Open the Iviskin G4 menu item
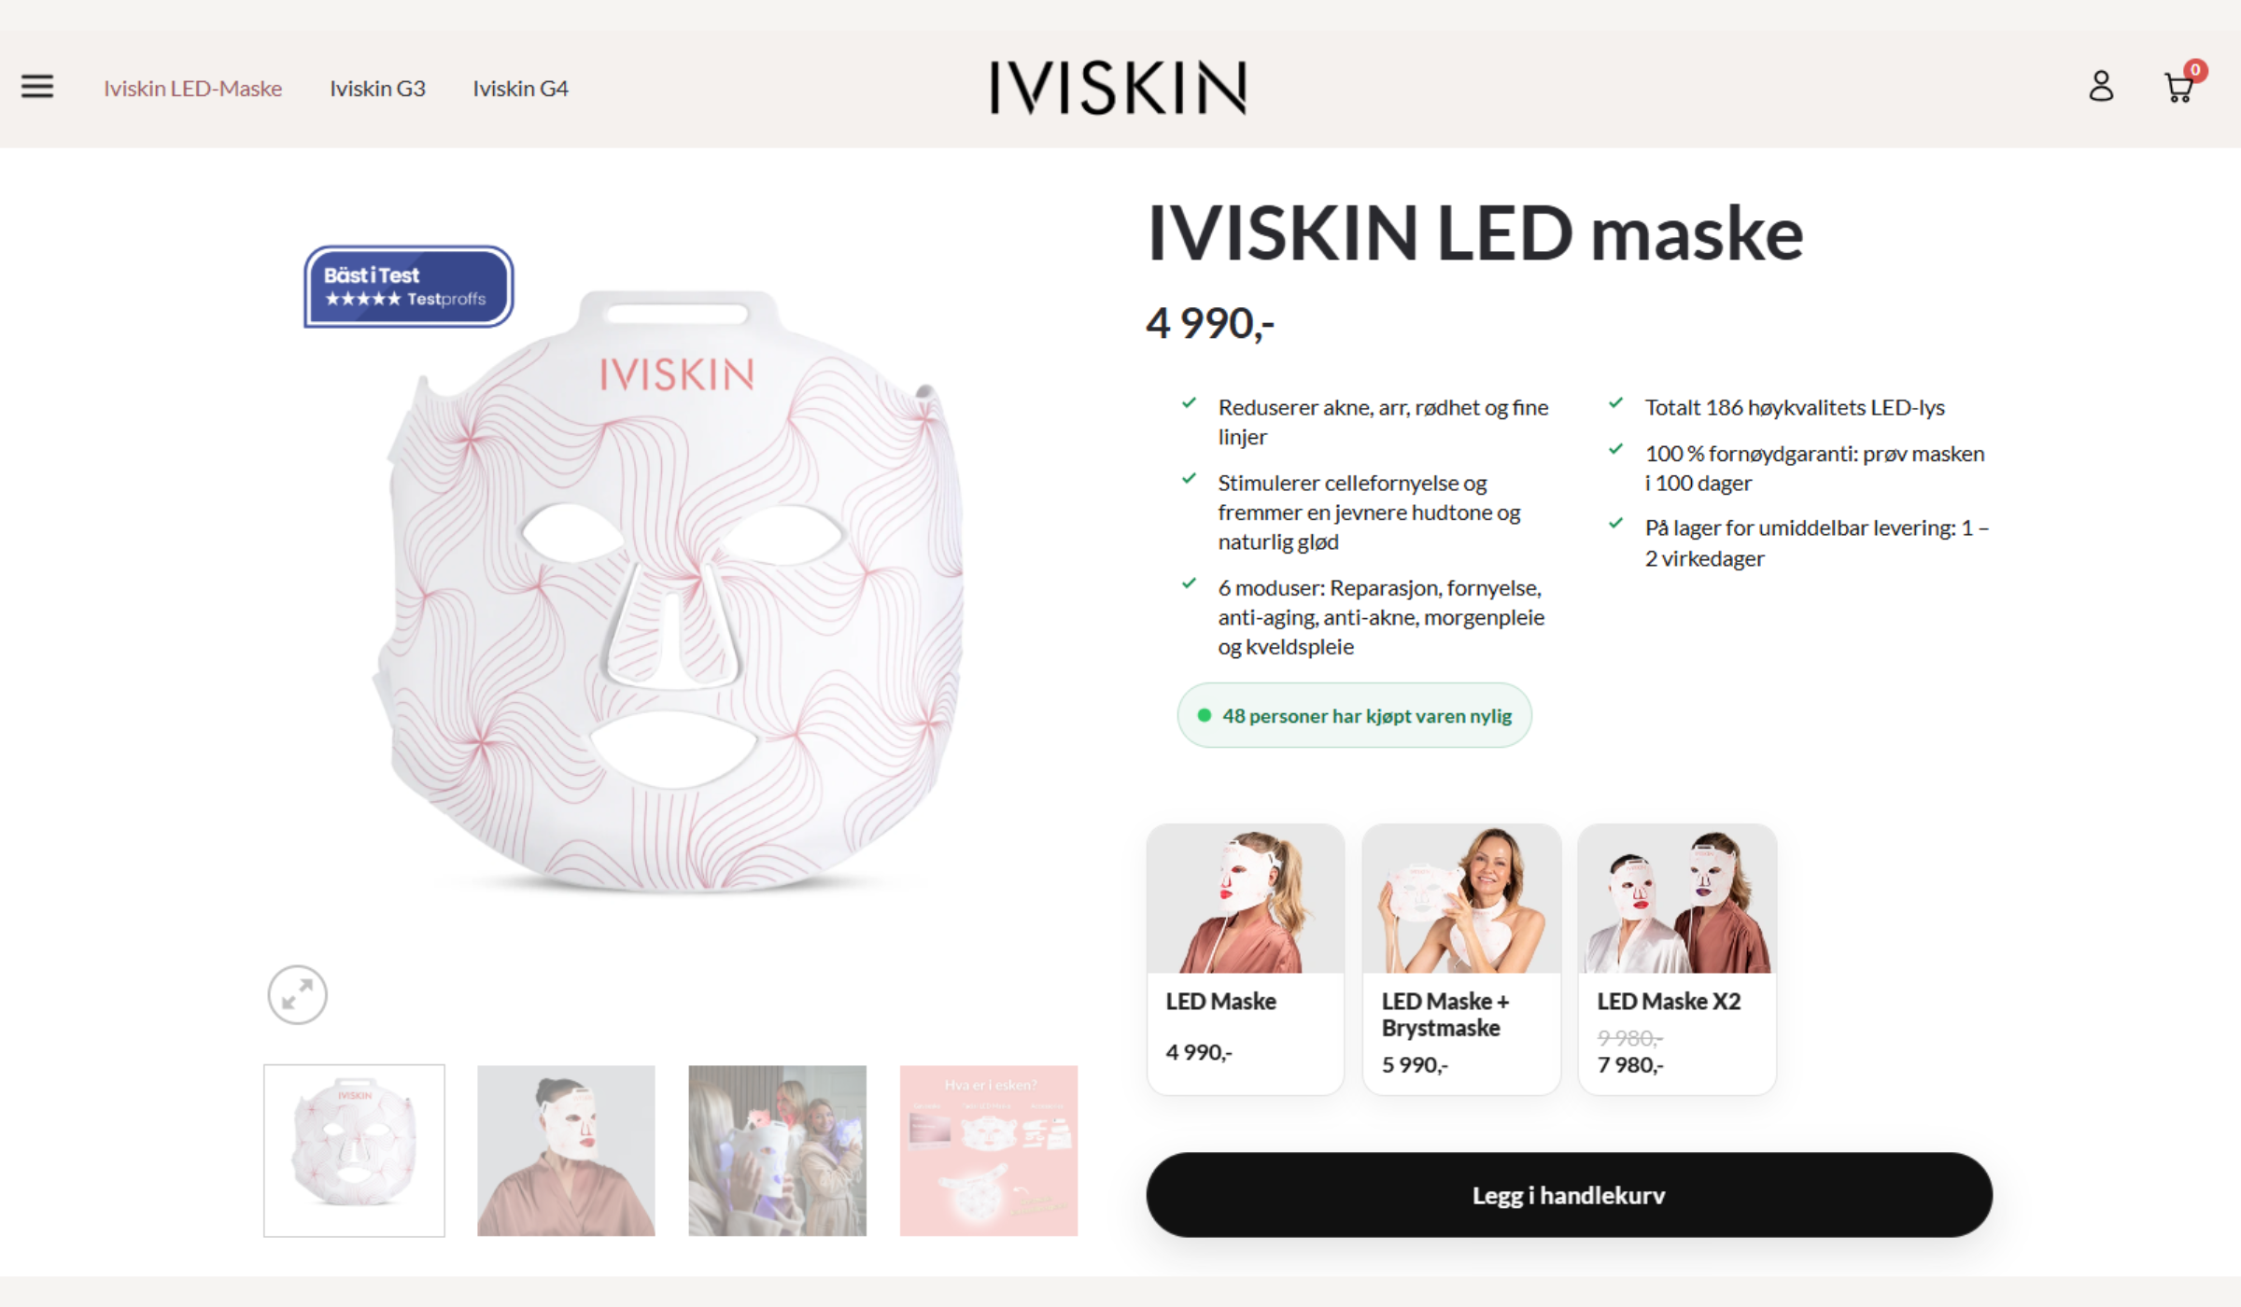The image size is (2241, 1307). coord(520,89)
